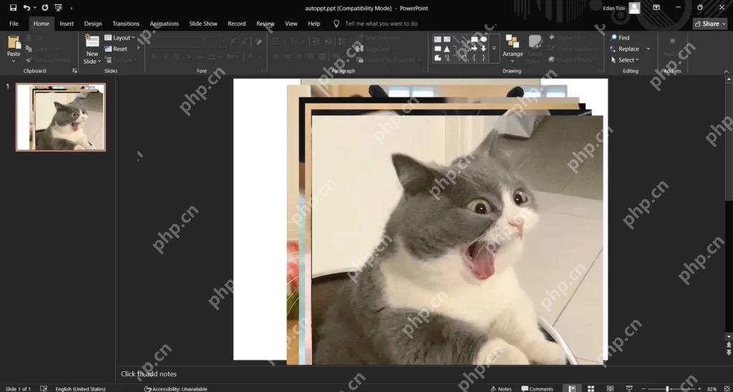Click the Find button

tap(620, 37)
